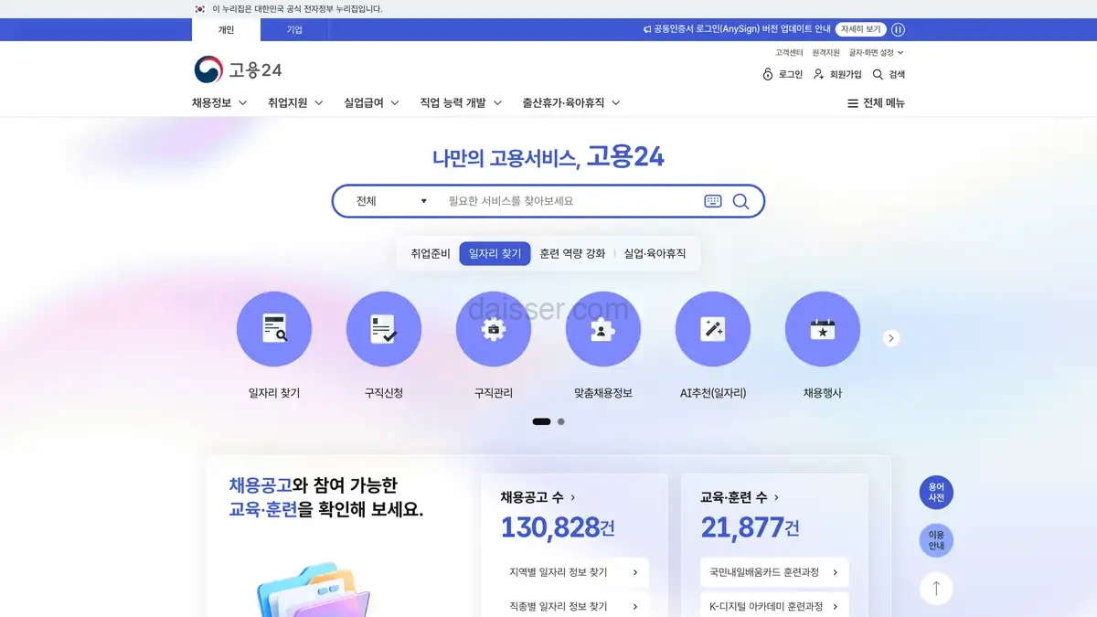Click the 21,877건 training count
This screenshot has width=1097, height=617.
click(751, 527)
